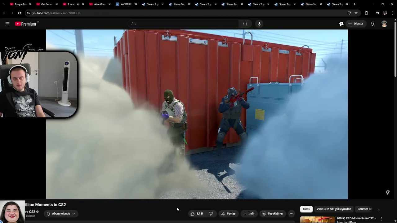Click the search magnifier button
Image resolution: width=397 pixels, height=223 pixels.
[x=245, y=24]
